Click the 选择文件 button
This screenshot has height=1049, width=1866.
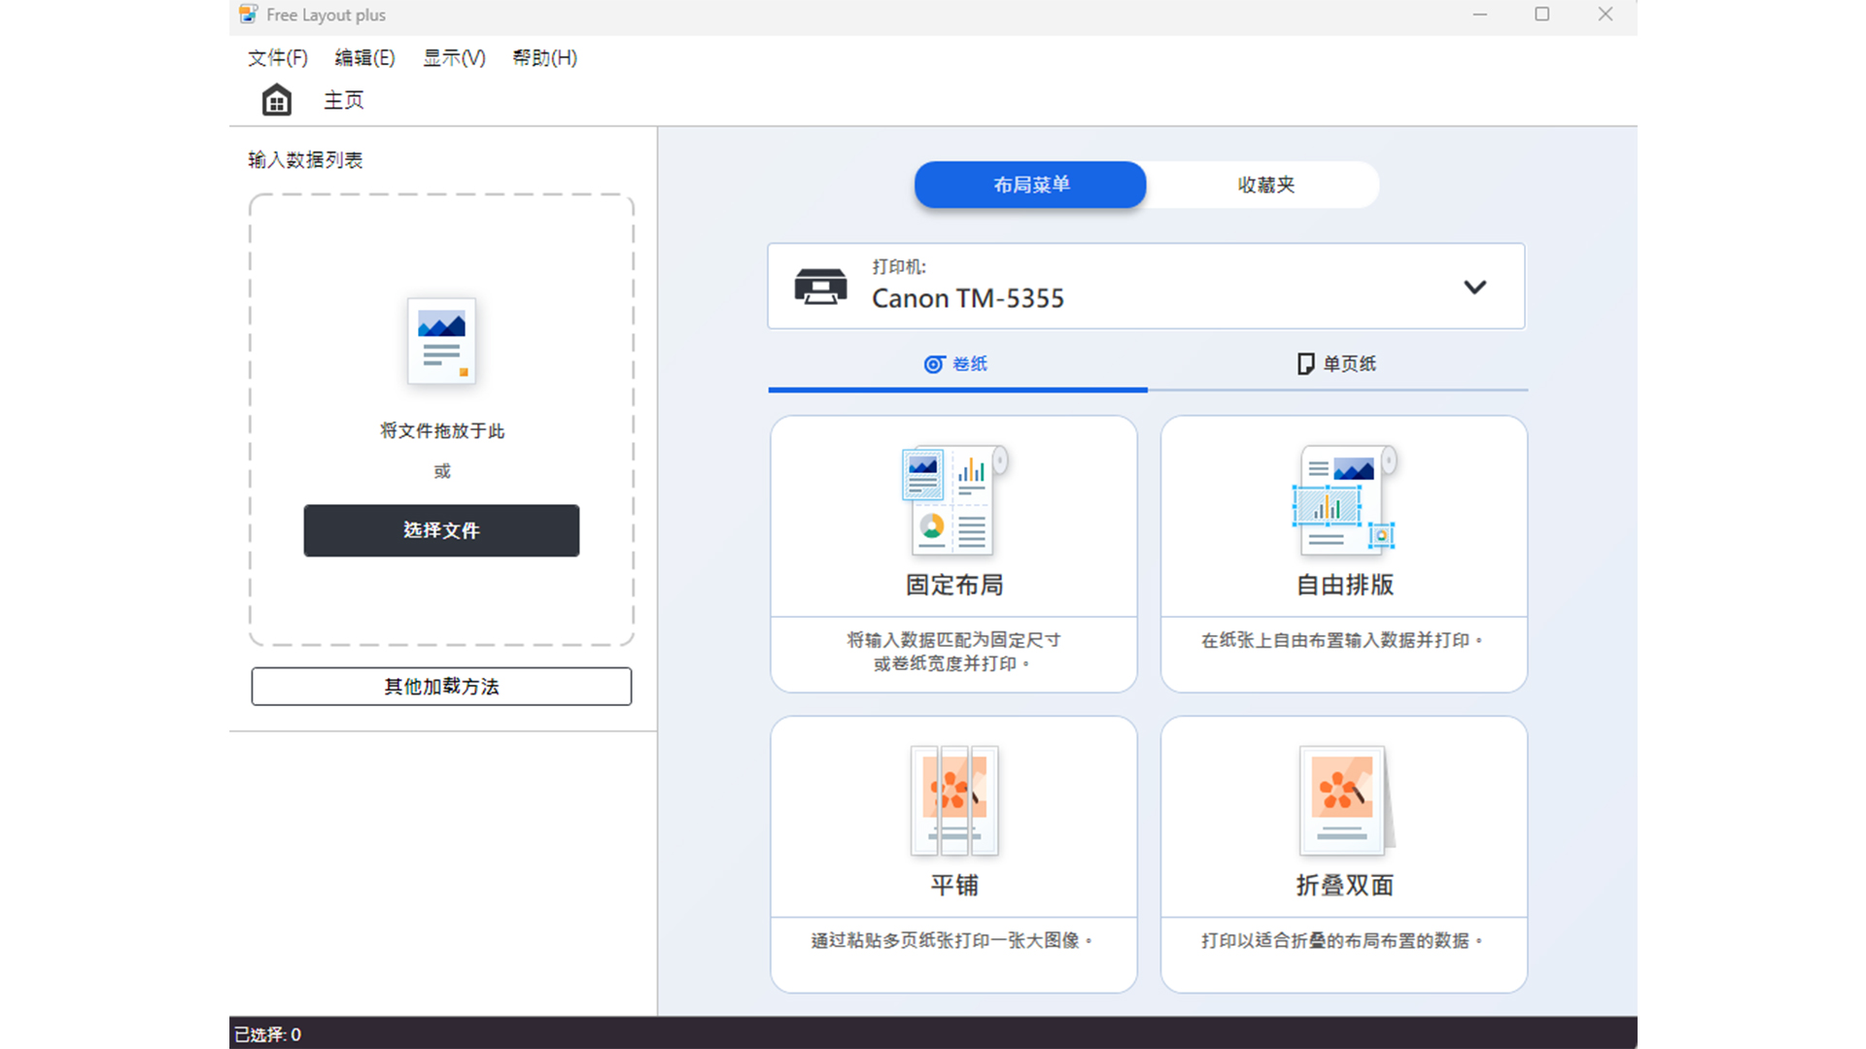441,530
